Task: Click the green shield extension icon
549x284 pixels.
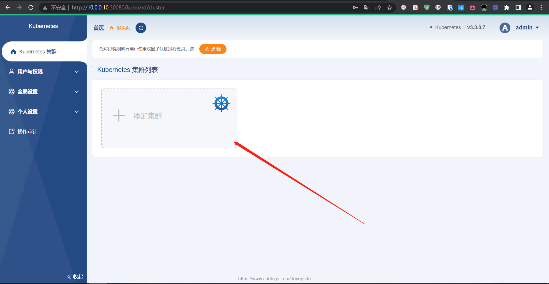Action: (427, 8)
